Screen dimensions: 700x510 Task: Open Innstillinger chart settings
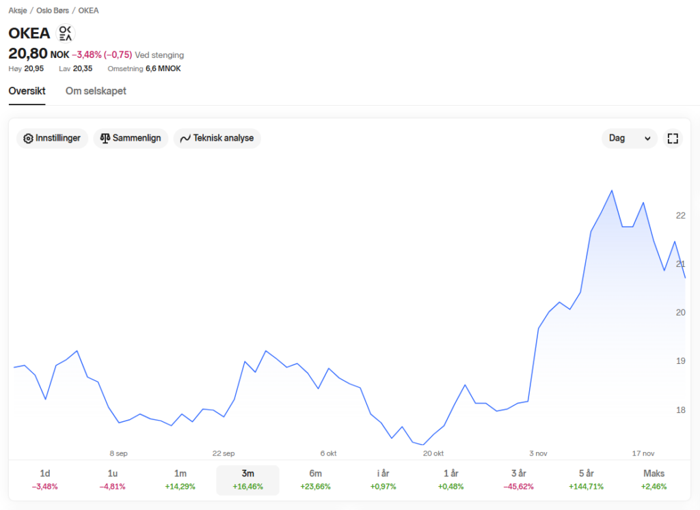point(52,138)
